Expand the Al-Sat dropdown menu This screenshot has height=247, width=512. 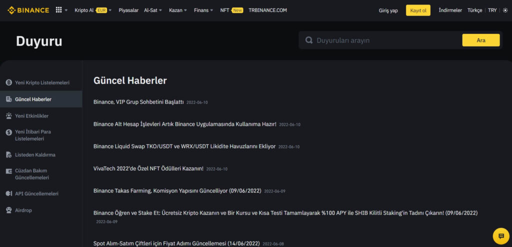(153, 10)
